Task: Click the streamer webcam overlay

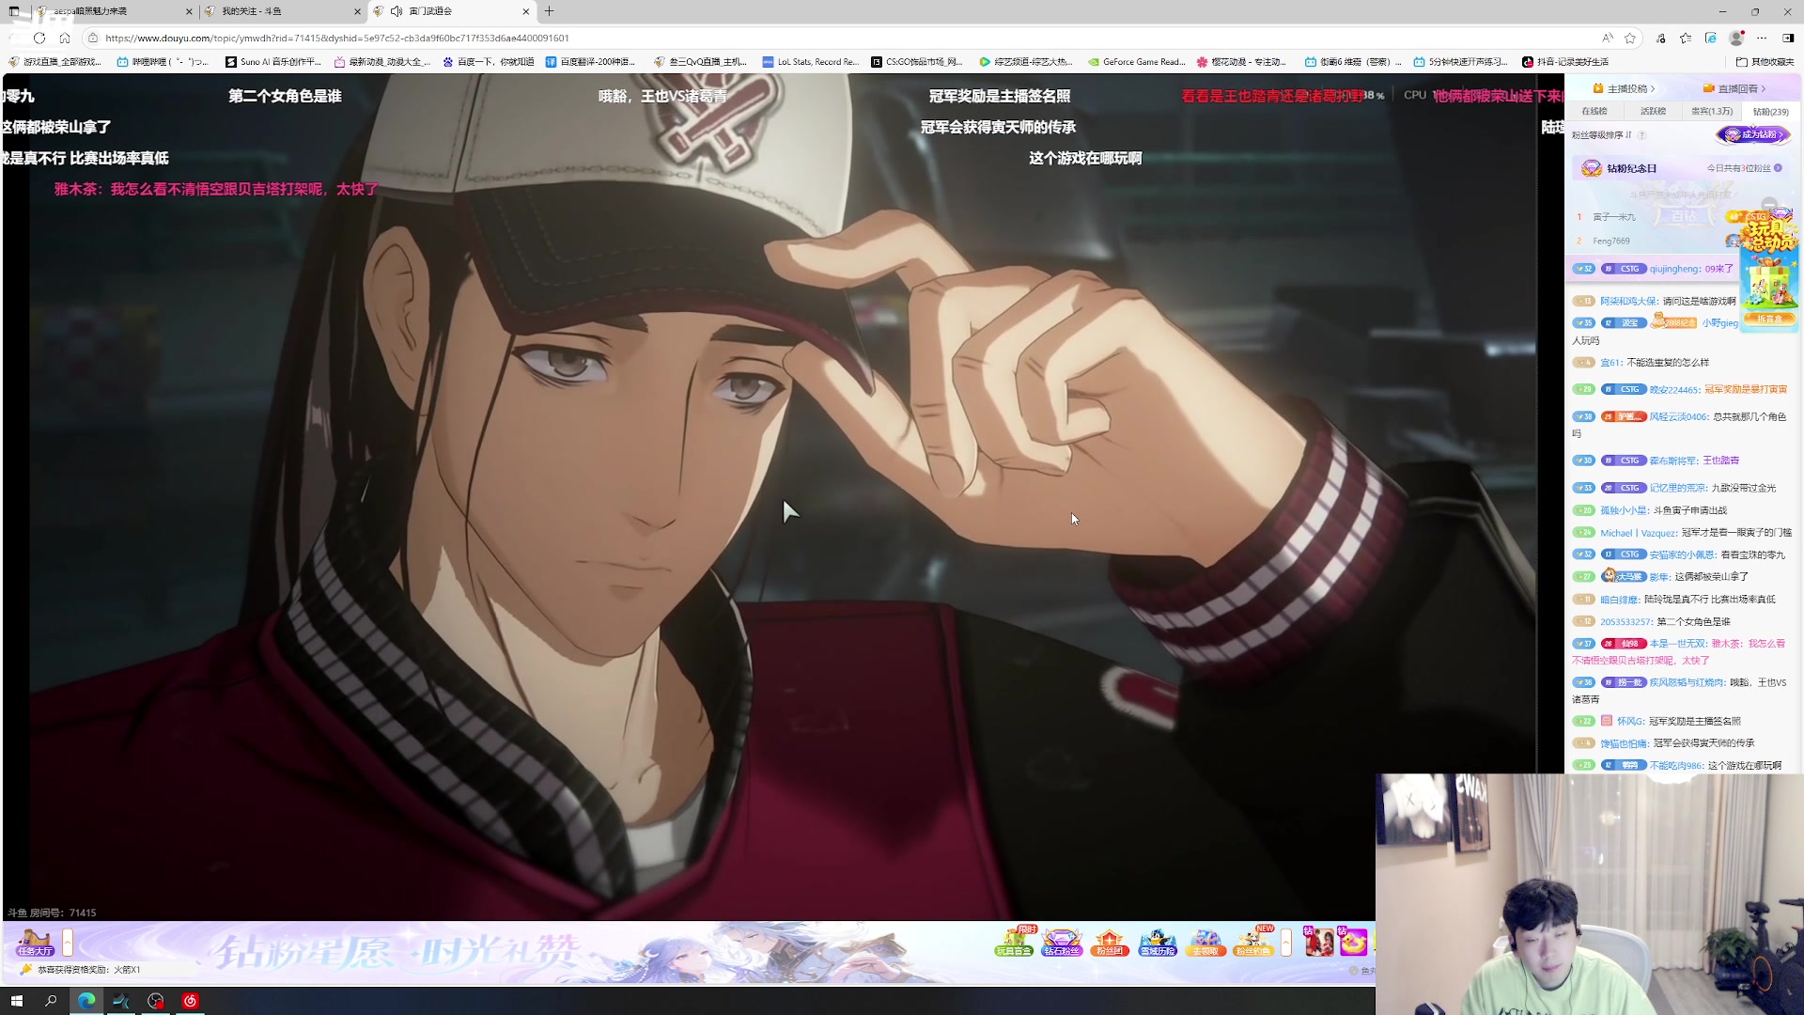Action: [1590, 894]
